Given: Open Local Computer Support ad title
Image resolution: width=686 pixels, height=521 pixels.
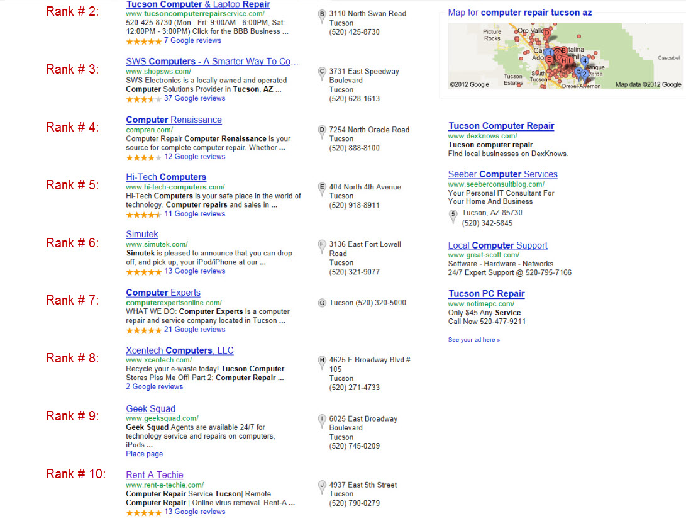Looking at the screenshot, I should [497, 245].
